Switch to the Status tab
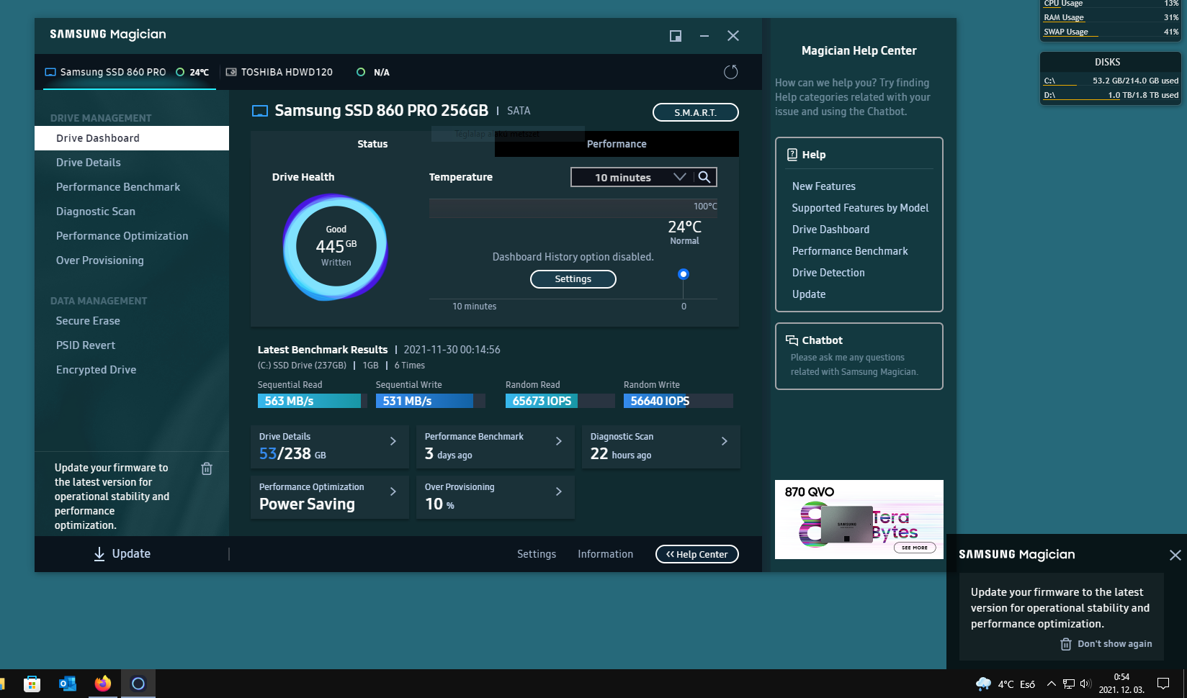Screen dimensions: 1187x698 [x=372, y=144]
